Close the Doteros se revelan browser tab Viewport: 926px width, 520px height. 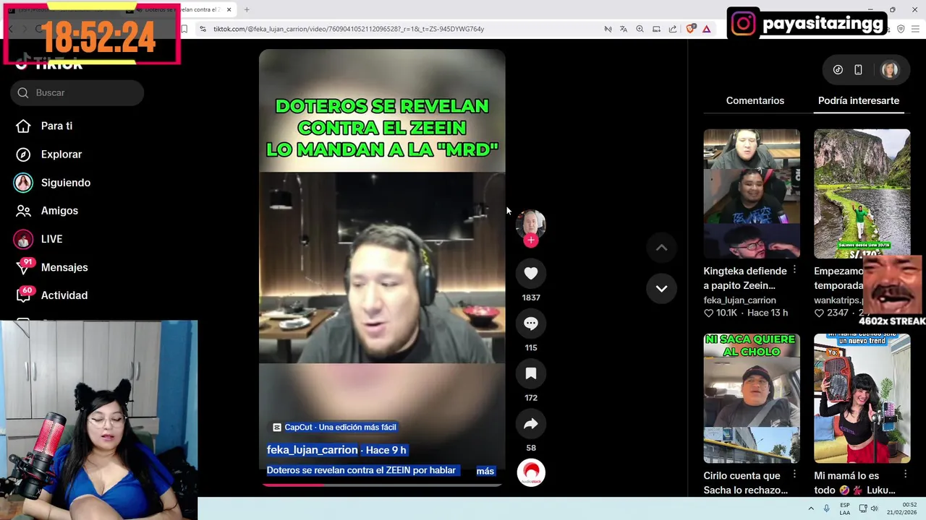(229, 9)
